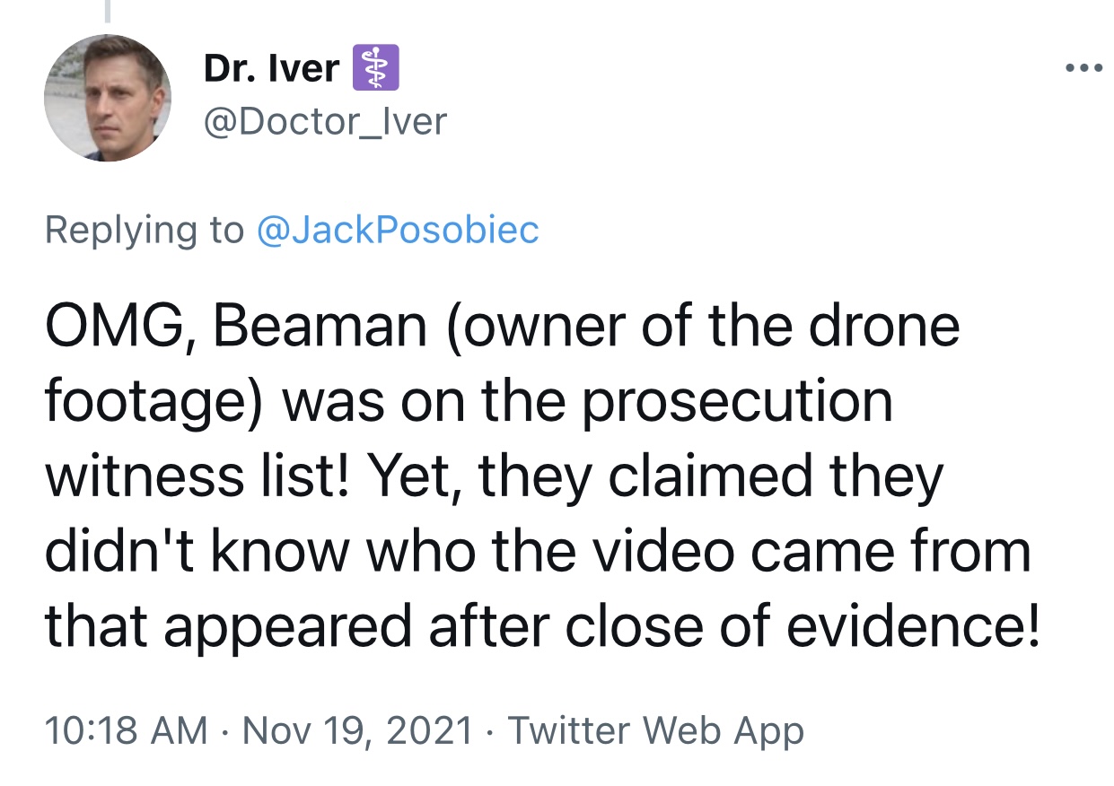This screenshot has width=1114, height=786.
Task: Open the @Doctor_Iver handle link
Action: coord(325,121)
